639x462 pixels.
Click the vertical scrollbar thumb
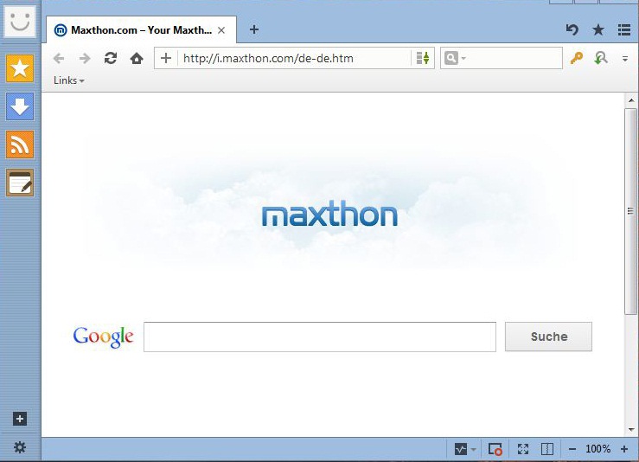[631, 211]
